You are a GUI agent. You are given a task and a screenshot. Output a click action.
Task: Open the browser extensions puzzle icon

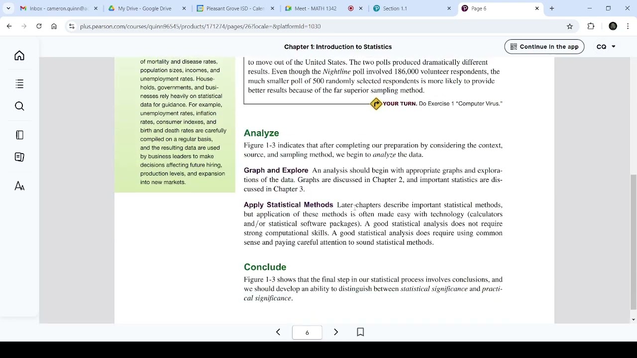click(591, 26)
